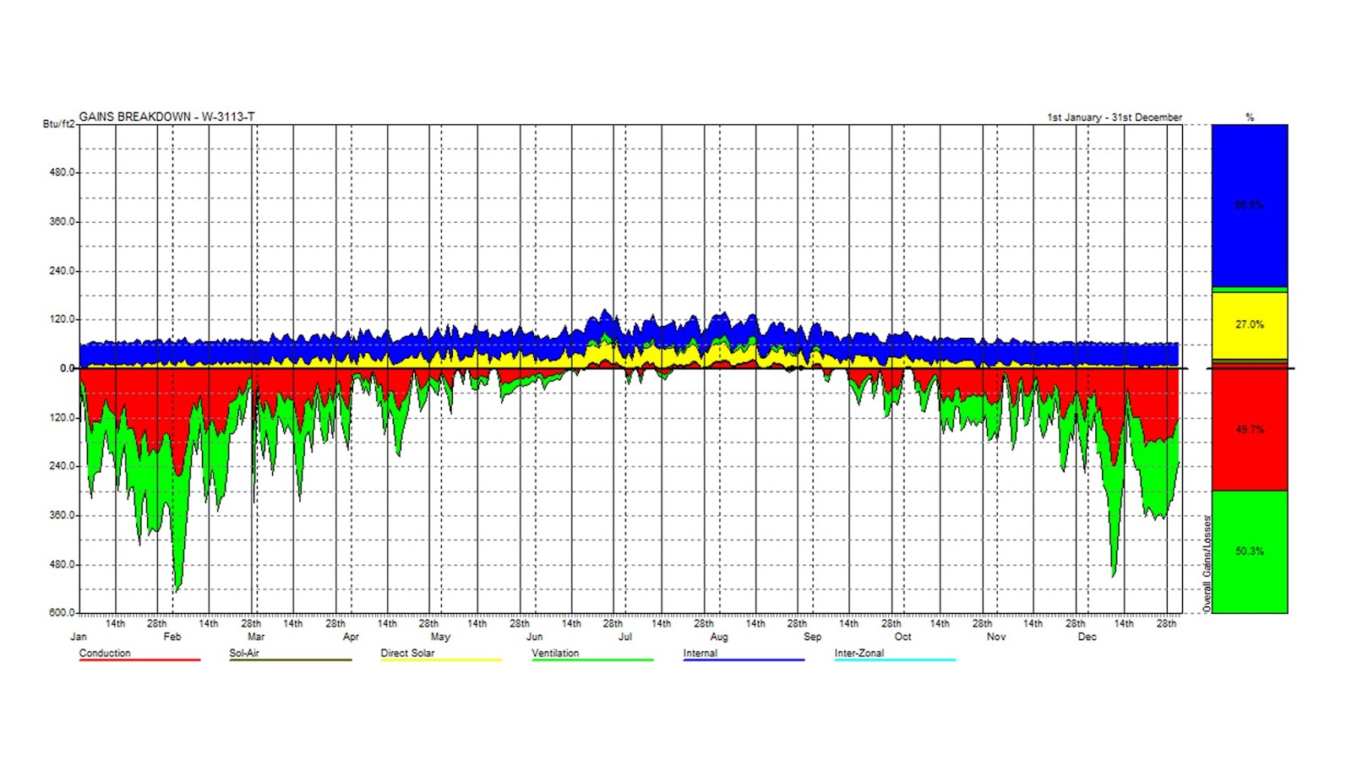Click the 28th tick label in December
The image size is (1352, 760).
click(1166, 624)
